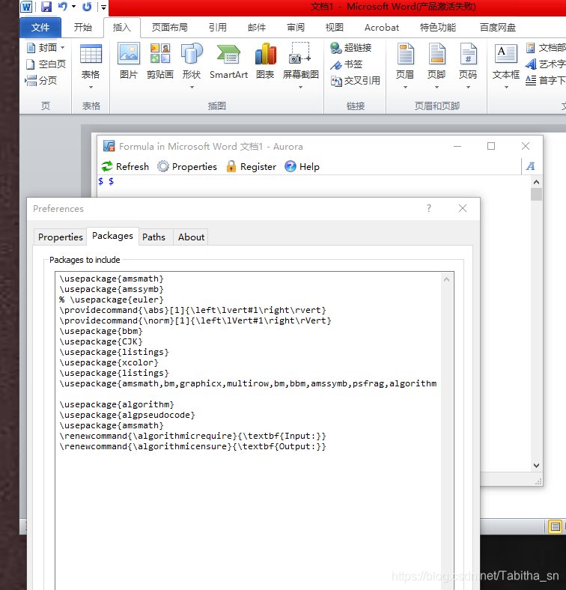This screenshot has height=590, width=566.
Task: Click the \usepackage{algpseudocode} line
Action: coord(127,415)
